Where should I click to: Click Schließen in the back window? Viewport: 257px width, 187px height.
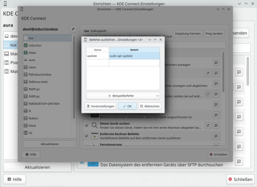coord(240,179)
